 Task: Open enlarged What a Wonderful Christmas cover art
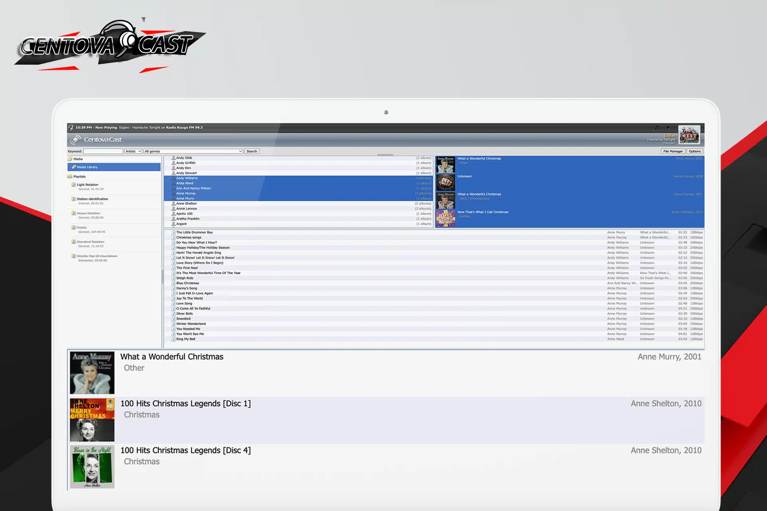pyautogui.click(x=92, y=373)
